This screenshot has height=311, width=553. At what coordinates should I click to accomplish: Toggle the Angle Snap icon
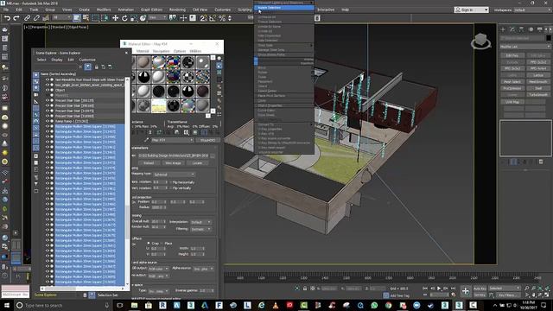[x=213, y=18]
